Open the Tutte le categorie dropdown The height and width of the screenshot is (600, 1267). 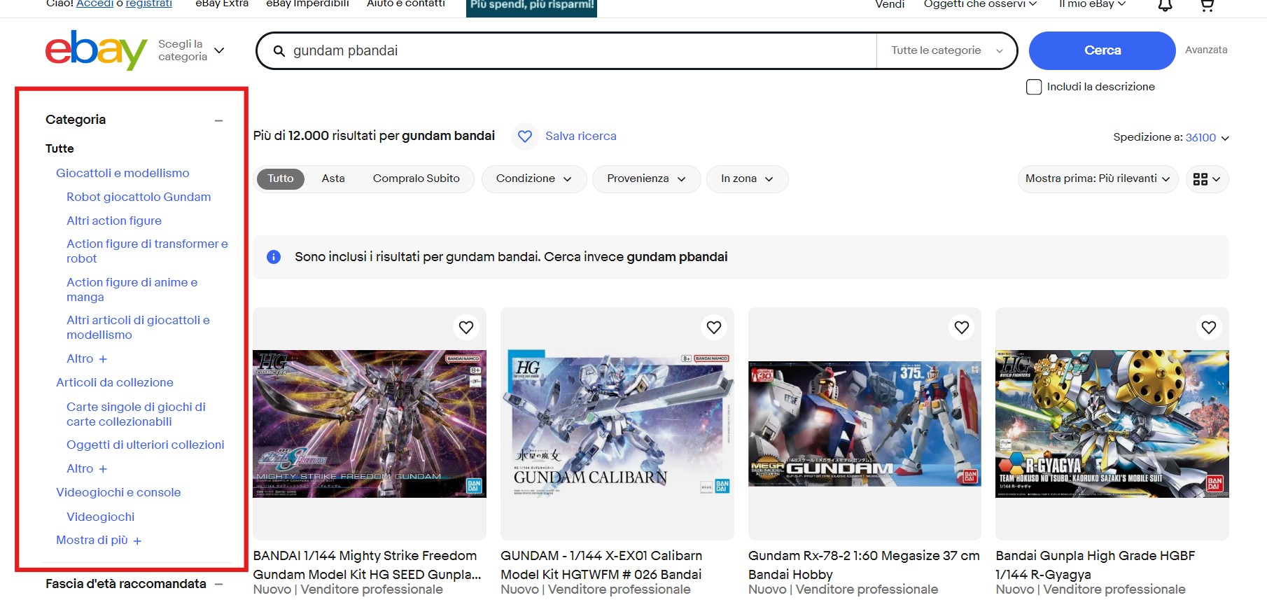946,50
